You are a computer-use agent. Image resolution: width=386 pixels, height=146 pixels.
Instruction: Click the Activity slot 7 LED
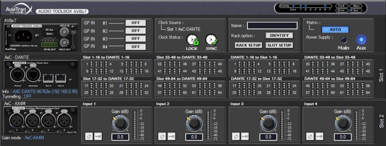pyautogui.click(x=330, y=5)
